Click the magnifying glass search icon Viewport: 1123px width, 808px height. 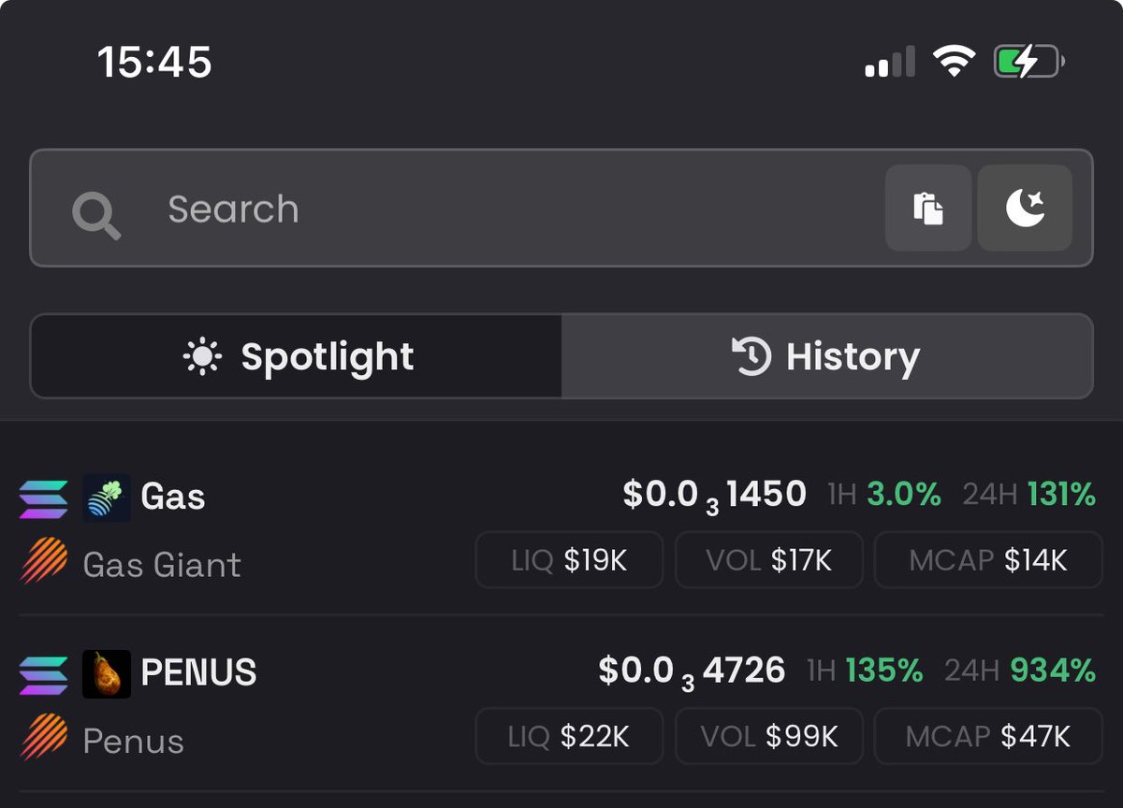tap(96, 215)
